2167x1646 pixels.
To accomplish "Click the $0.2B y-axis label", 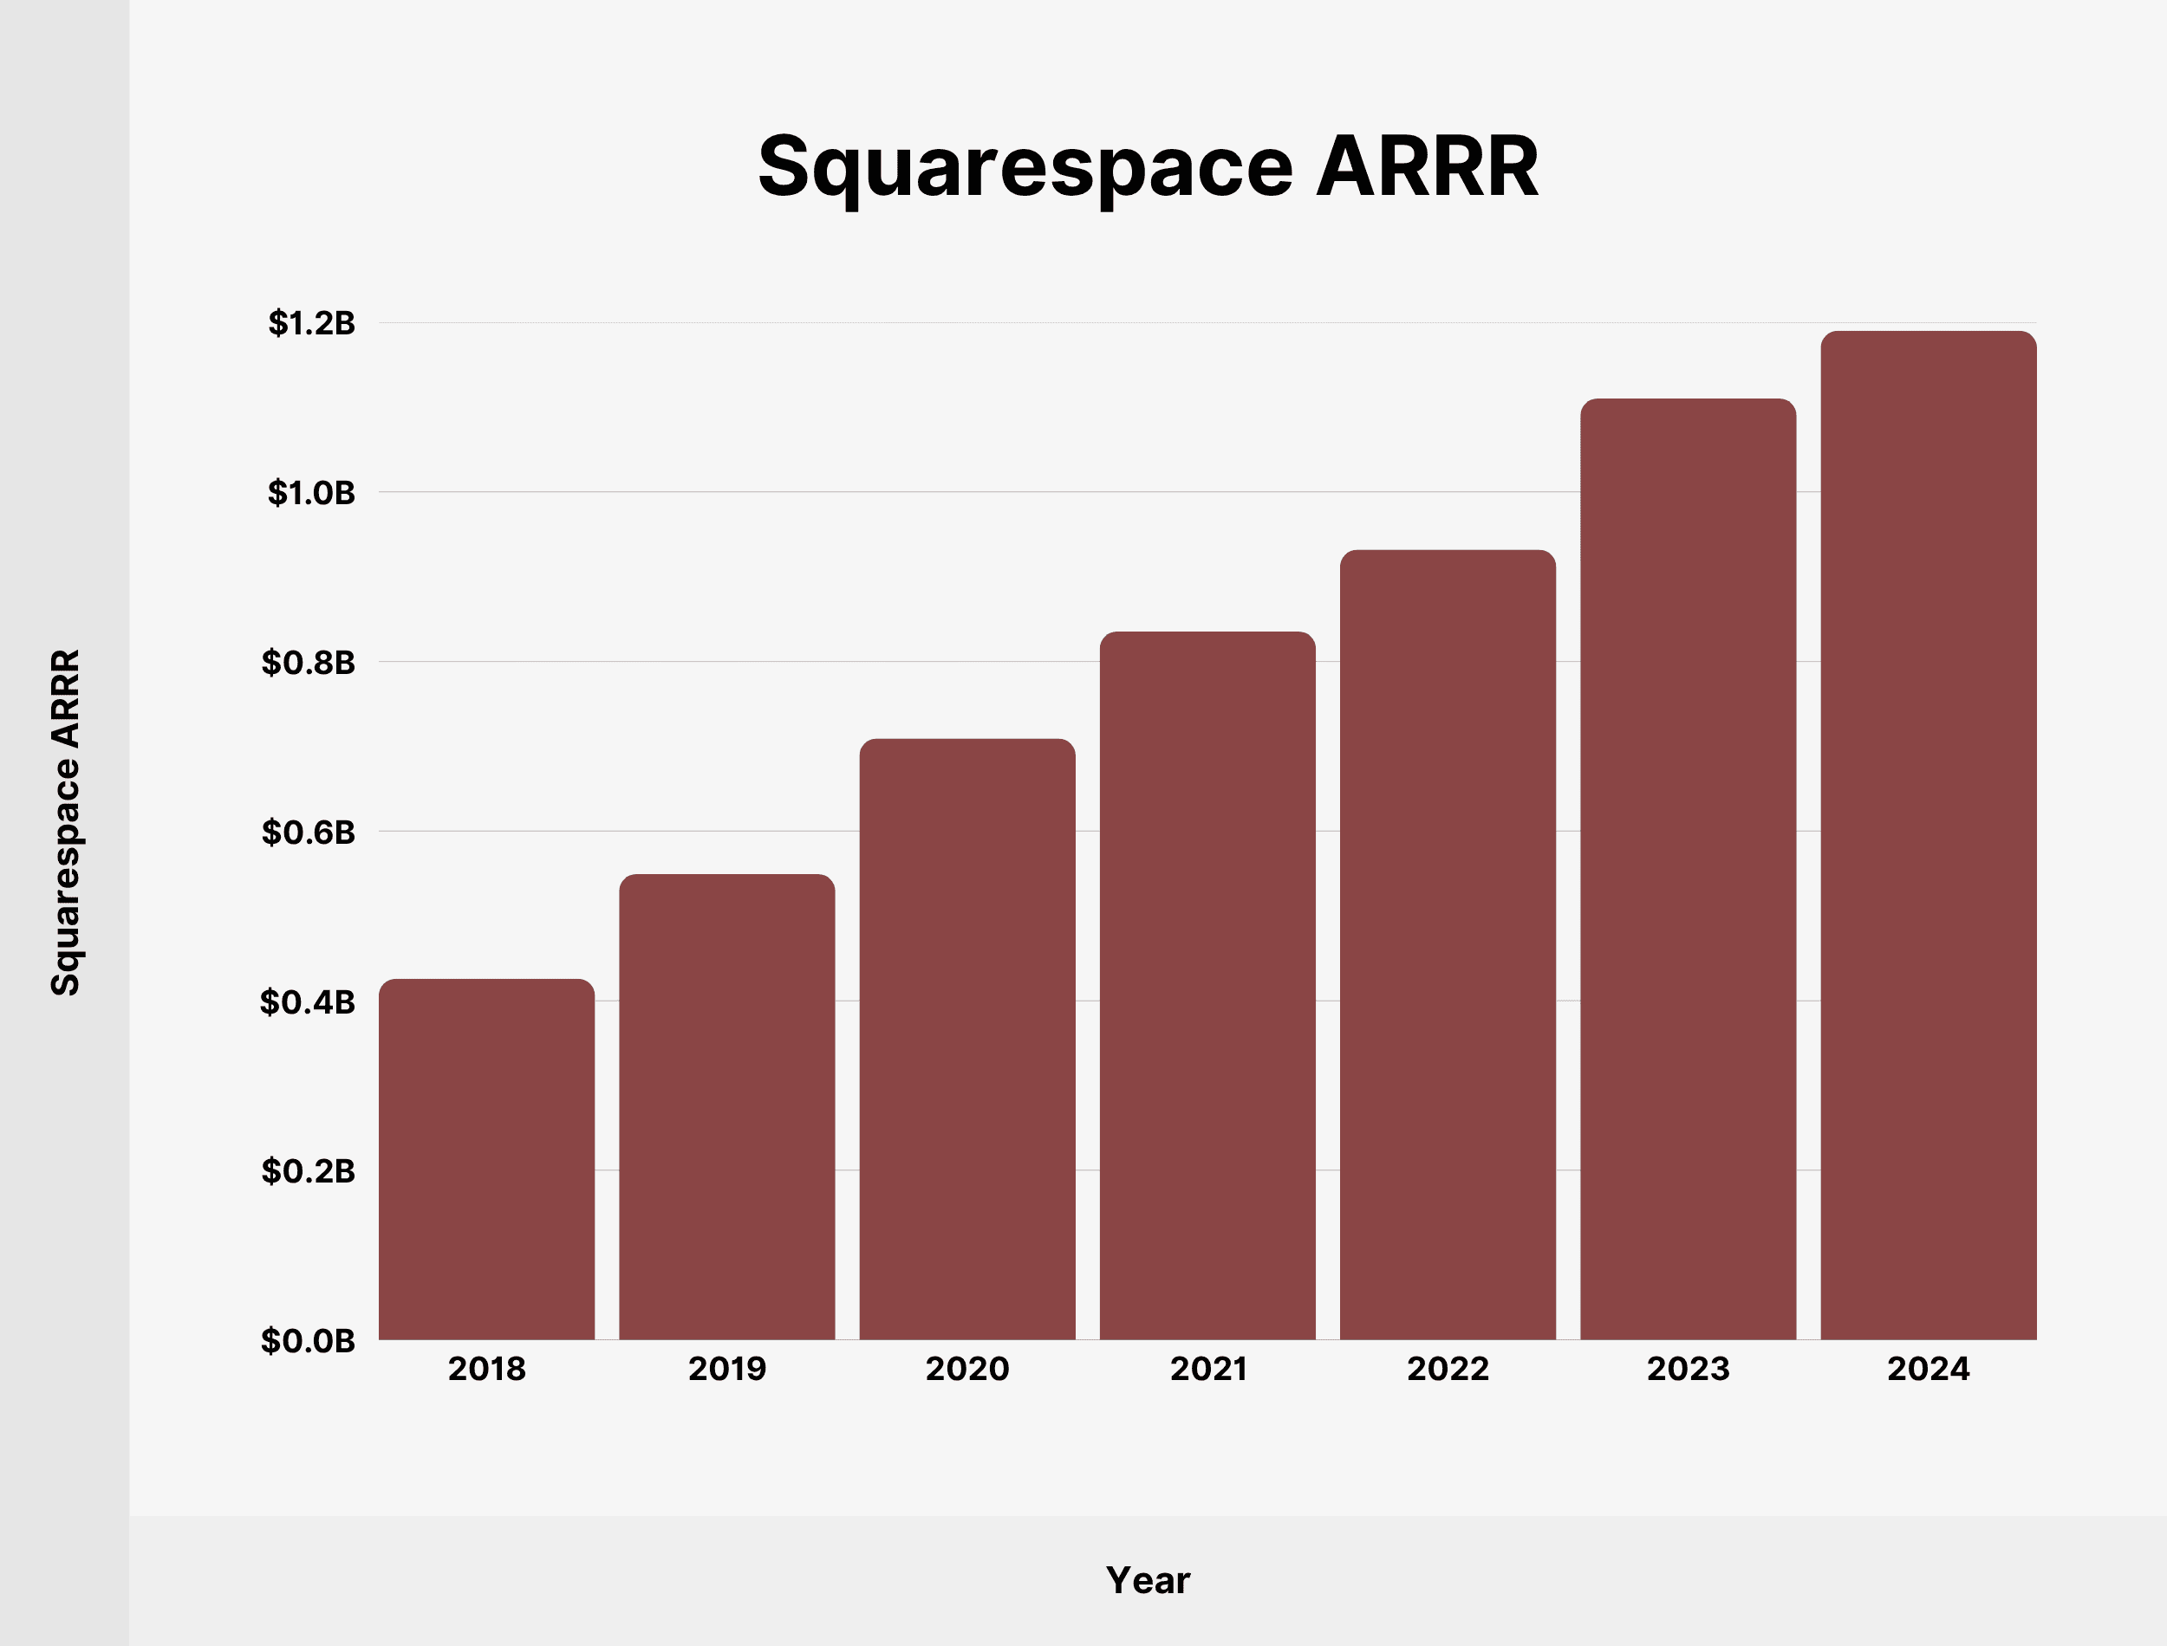I will point(309,1170).
